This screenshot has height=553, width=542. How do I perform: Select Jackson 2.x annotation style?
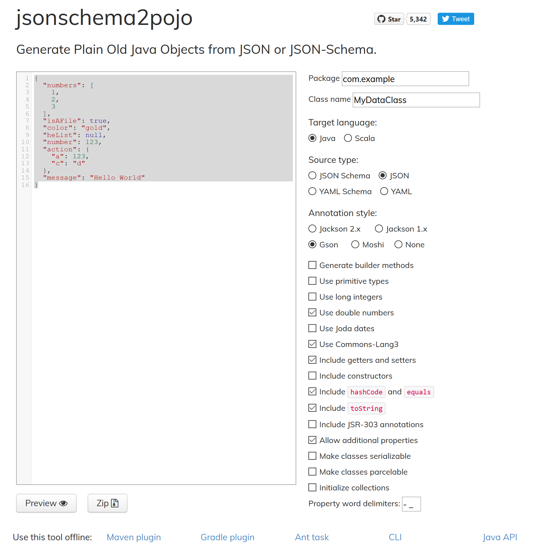[x=312, y=229]
